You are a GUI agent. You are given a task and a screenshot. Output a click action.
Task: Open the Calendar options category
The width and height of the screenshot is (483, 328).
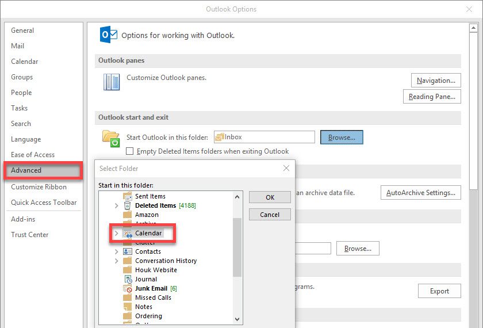pos(25,62)
